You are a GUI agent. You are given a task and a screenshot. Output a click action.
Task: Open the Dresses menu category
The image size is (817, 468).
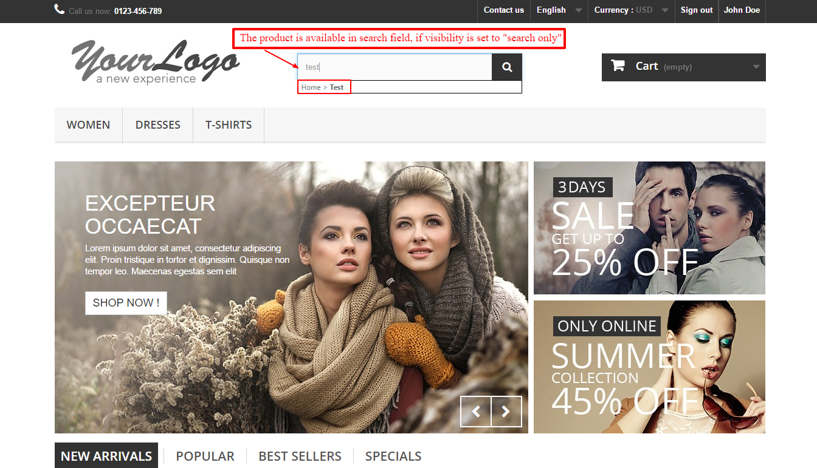(157, 125)
